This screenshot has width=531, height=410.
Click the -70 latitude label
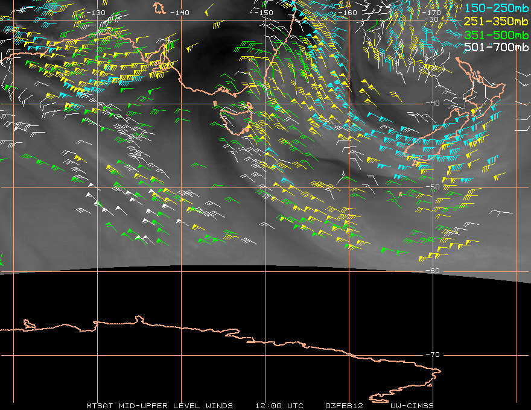click(x=433, y=355)
